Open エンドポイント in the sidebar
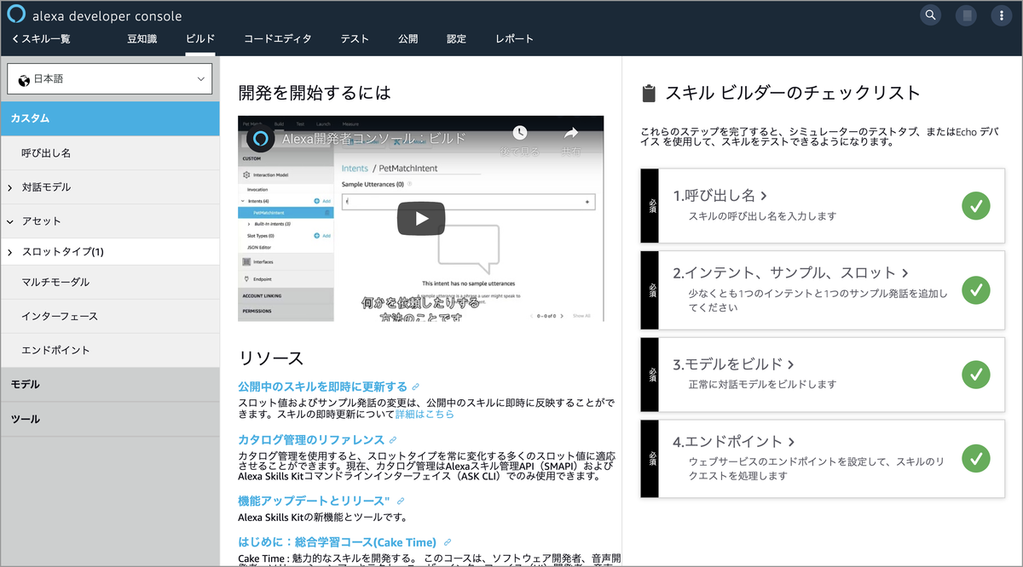1023x567 pixels. [x=110, y=350]
